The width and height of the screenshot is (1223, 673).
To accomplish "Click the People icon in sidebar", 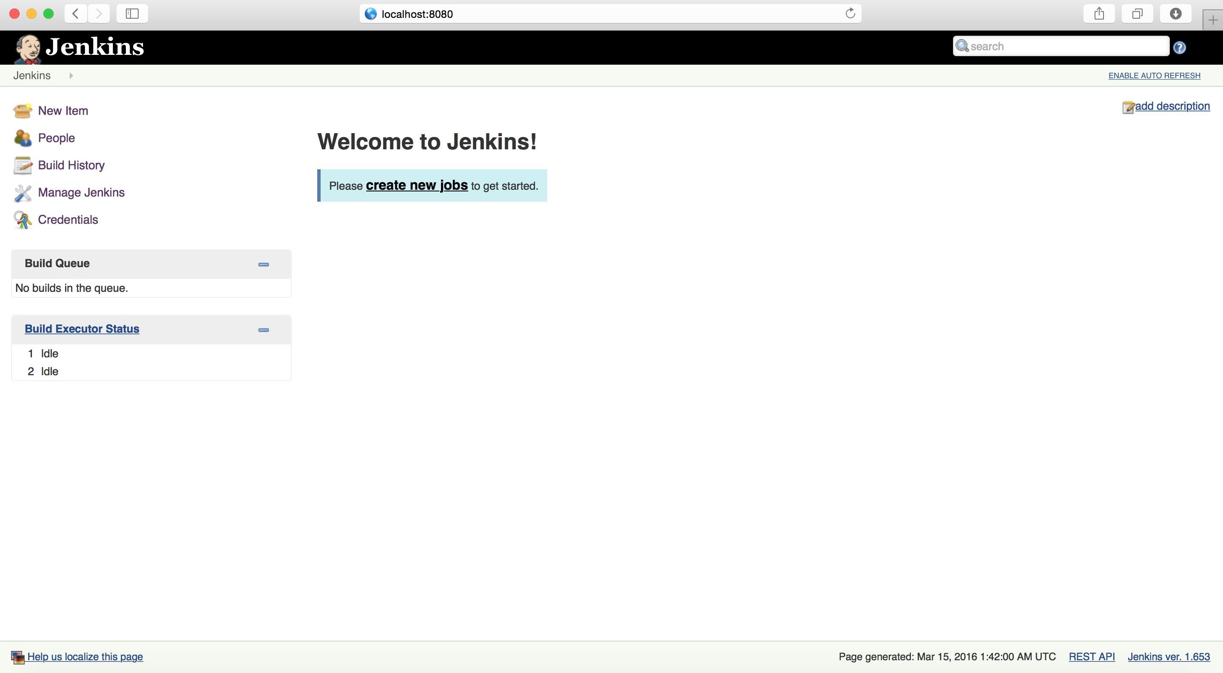I will pyautogui.click(x=22, y=138).
